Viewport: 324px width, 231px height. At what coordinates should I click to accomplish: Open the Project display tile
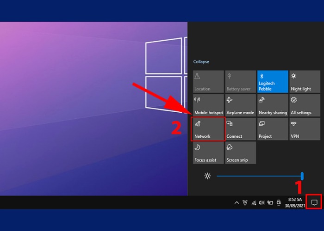(272, 129)
